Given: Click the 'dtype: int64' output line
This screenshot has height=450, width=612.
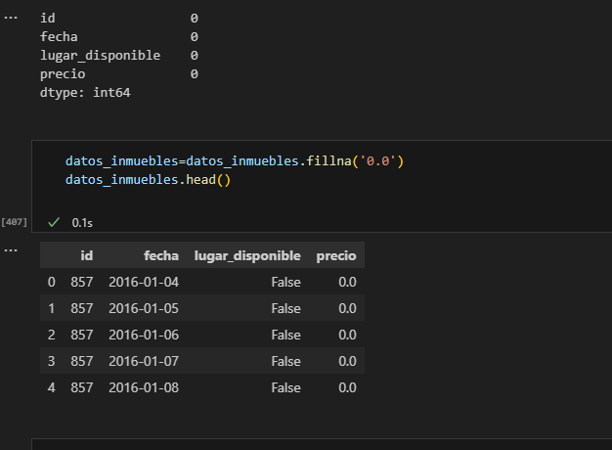Looking at the screenshot, I should pyautogui.click(x=85, y=93).
